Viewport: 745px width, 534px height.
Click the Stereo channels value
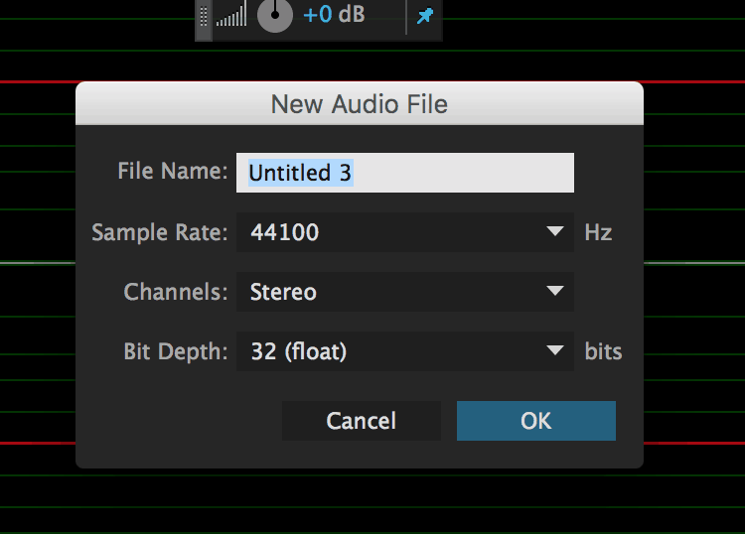tap(283, 292)
